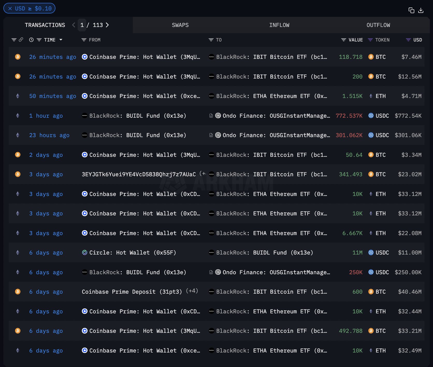Remove the USD ≥ $0.10 filter chip
The image size is (433, 367).
pos(10,9)
